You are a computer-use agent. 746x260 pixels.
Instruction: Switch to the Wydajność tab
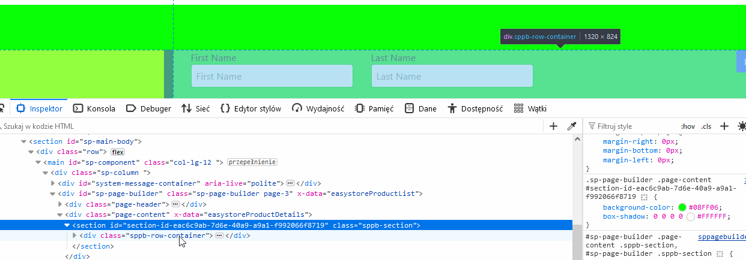tap(318, 108)
